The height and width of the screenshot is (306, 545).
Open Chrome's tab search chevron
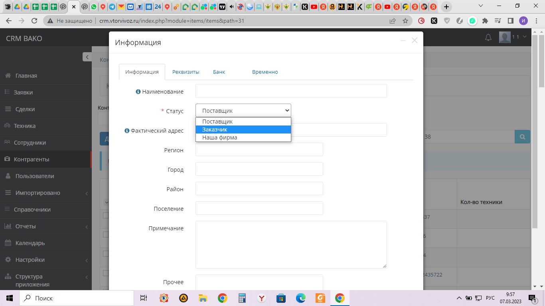coord(480,6)
